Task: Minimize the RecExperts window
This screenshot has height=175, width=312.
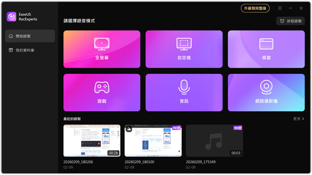Action: (291, 8)
